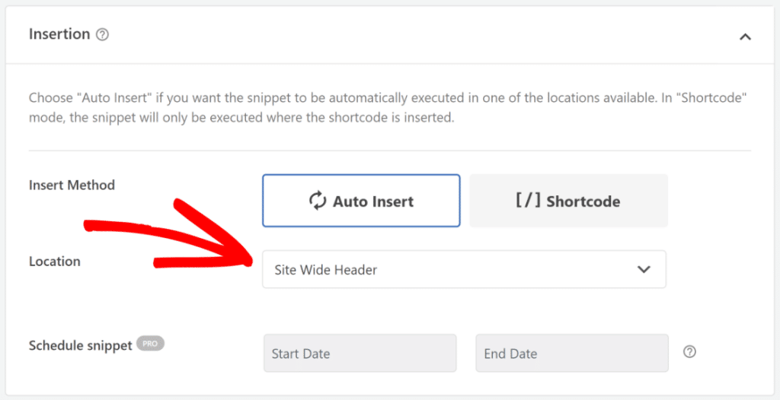Click the Schedule snippet label

tap(80, 345)
